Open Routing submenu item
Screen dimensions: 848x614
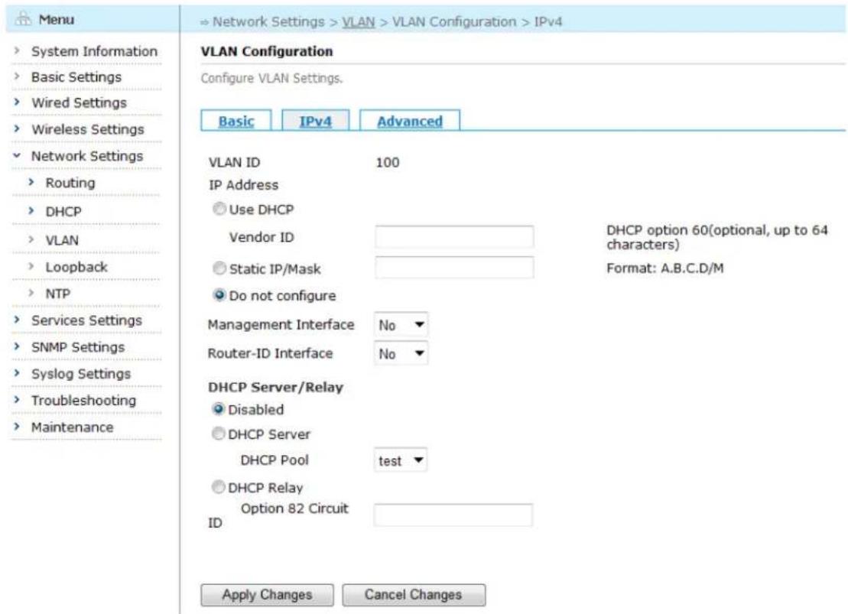point(70,183)
